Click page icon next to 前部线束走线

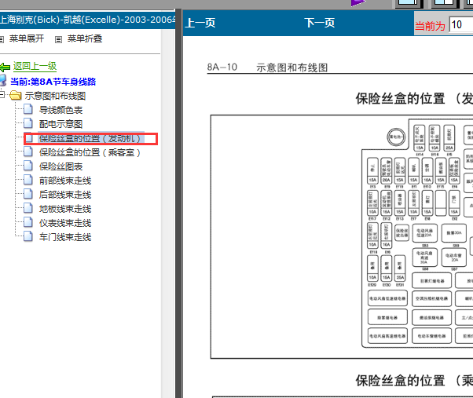click(28, 180)
